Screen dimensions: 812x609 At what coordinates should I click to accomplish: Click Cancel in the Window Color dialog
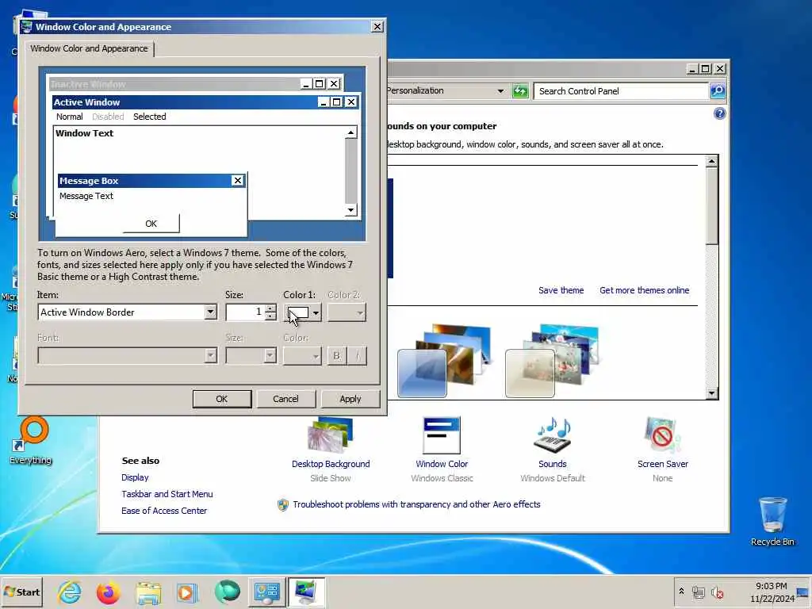285,399
